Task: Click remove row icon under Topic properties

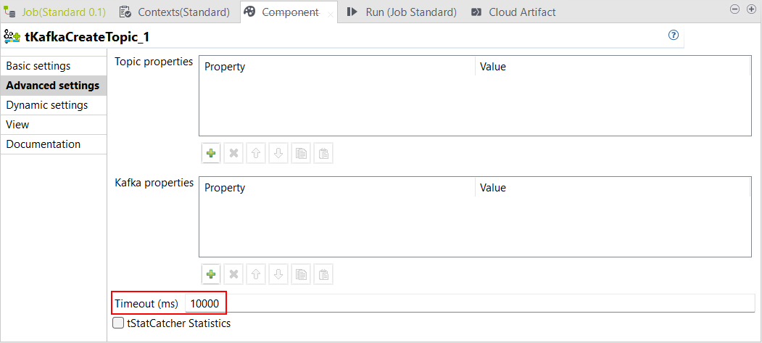Action: tap(233, 154)
